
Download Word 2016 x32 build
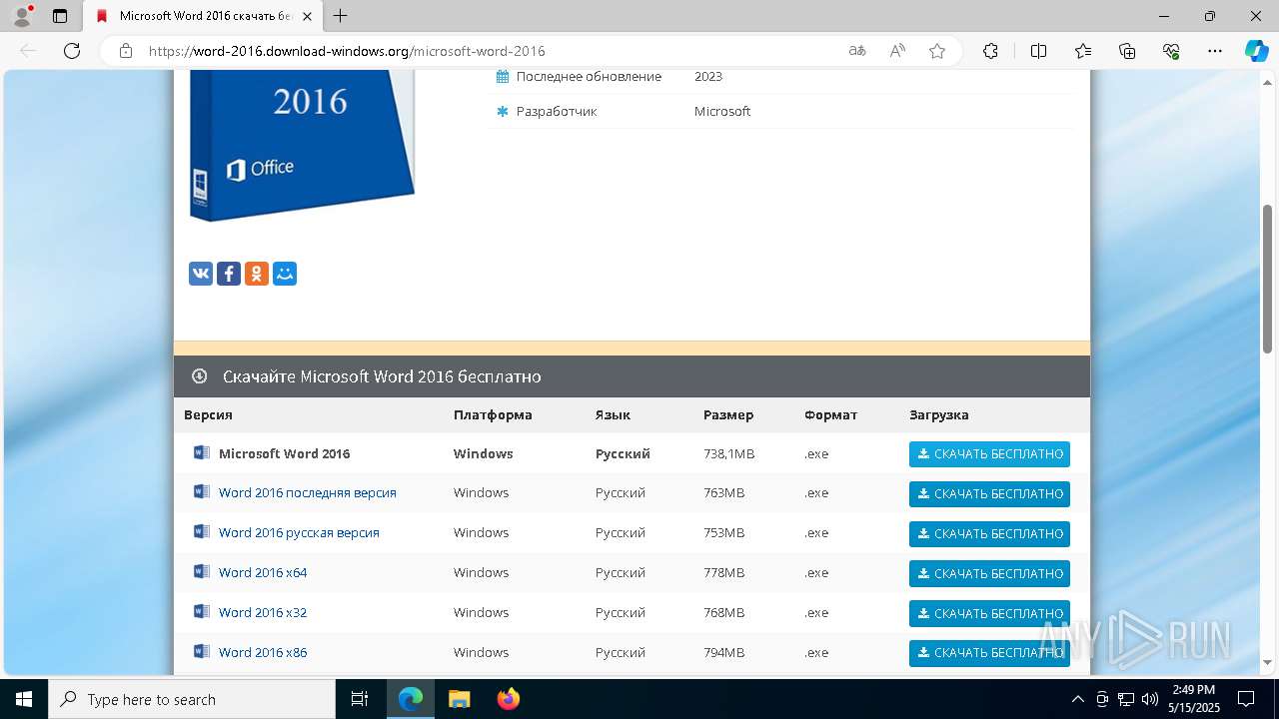989,614
